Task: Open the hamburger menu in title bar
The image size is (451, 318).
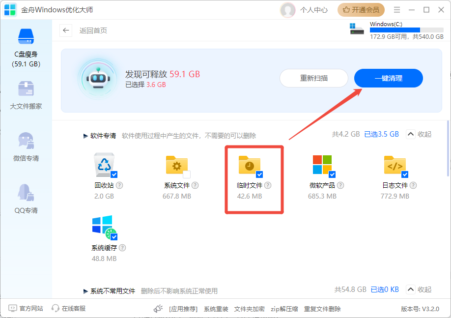Action: point(397,10)
